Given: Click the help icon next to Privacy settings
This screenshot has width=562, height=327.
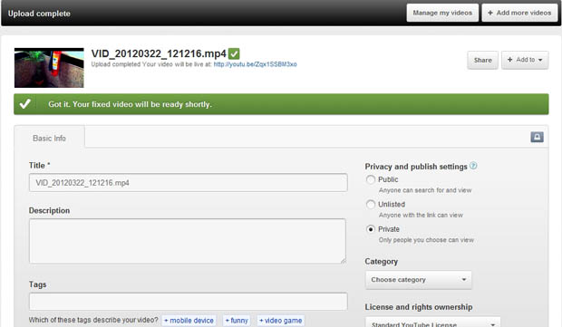Looking at the screenshot, I should point(473,166).
